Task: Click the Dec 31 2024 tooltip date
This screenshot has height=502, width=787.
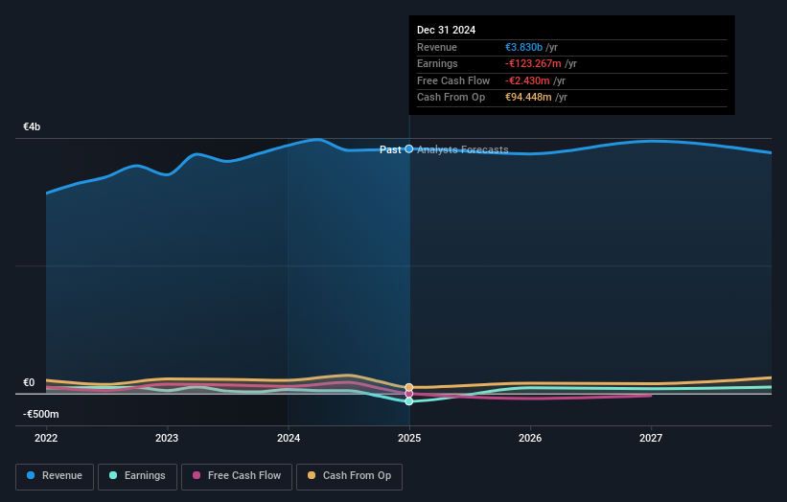Action: tap(446, 30)
